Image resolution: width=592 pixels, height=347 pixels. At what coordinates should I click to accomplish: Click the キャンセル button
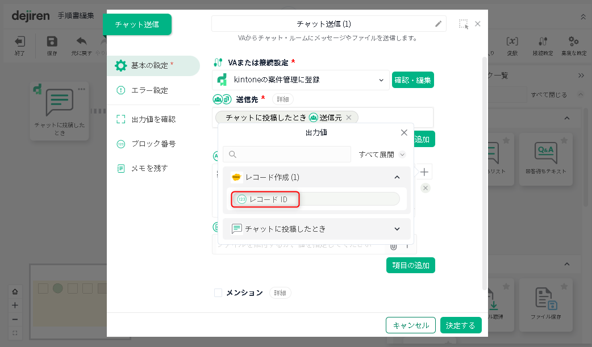click(411, 325)
